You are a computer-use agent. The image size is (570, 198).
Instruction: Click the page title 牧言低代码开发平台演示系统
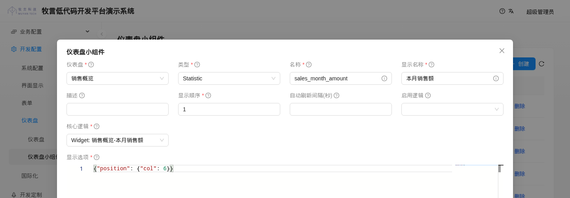tap(88, 11)
